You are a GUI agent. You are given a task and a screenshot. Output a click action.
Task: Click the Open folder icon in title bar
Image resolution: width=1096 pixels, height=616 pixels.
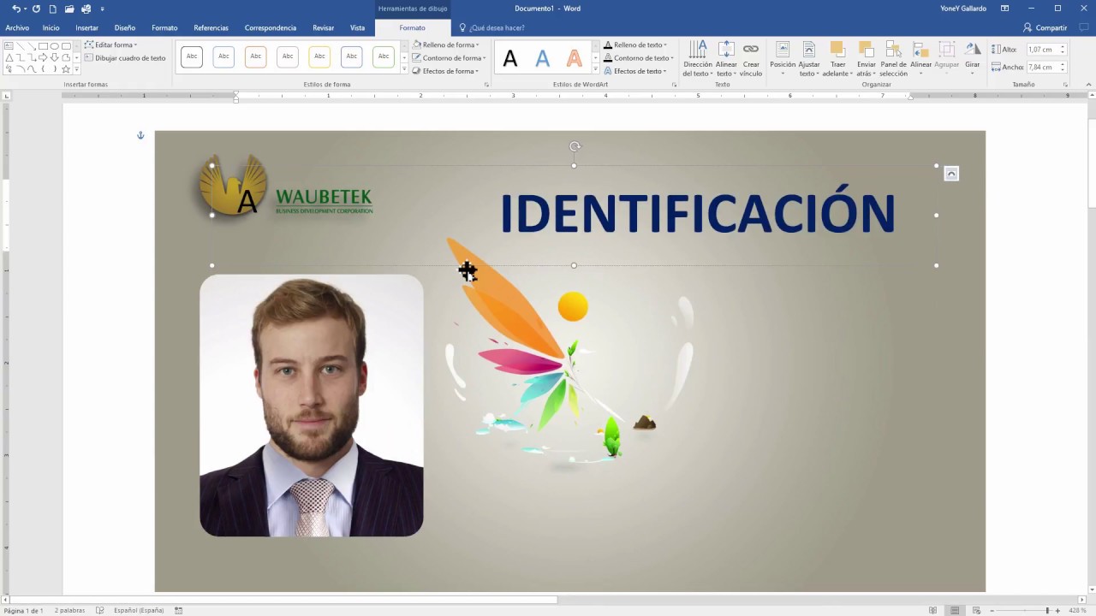click(x=69, y=9)
